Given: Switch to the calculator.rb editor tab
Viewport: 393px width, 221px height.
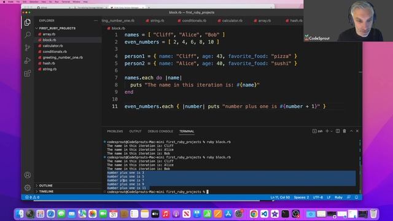Looking at the screenshot, I should click(x=230, y=21).
